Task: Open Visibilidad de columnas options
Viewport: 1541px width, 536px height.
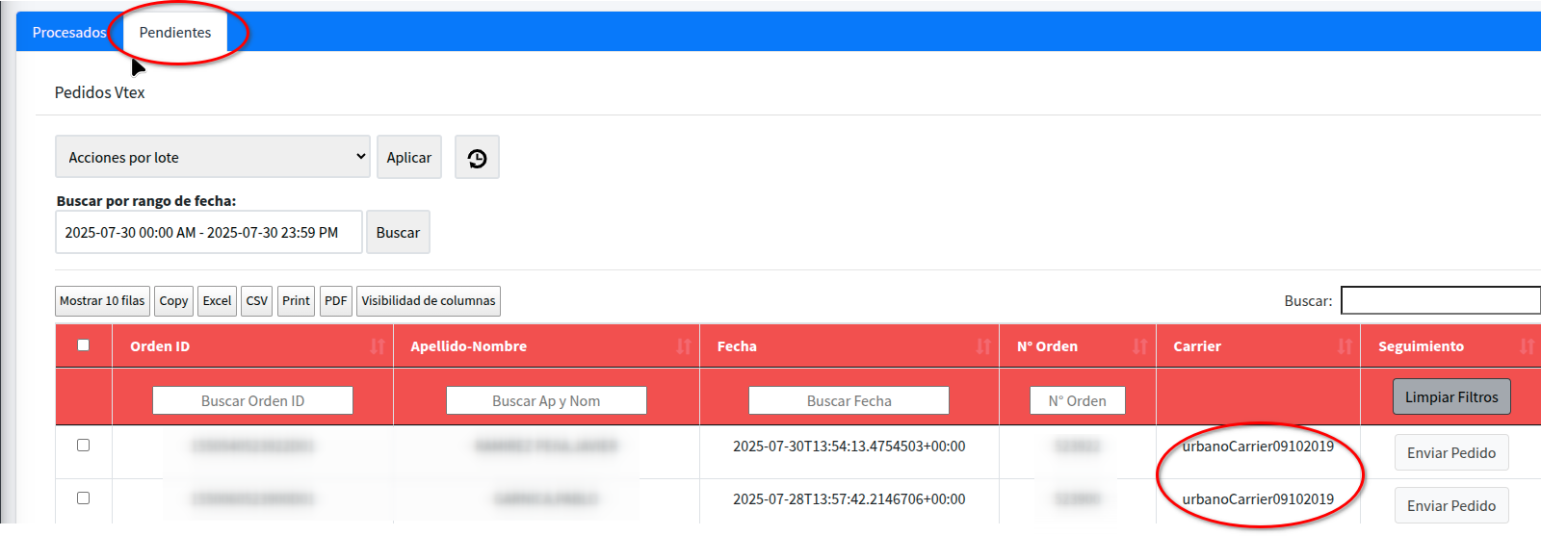Action: [x=429, y=301]
